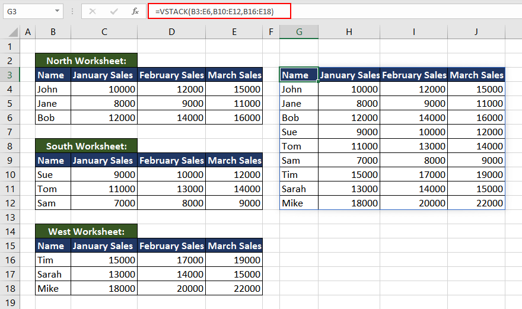The image size is (522, 309).
Task: Select cell B18 with 'Mike'
Action: pos(53,288)
